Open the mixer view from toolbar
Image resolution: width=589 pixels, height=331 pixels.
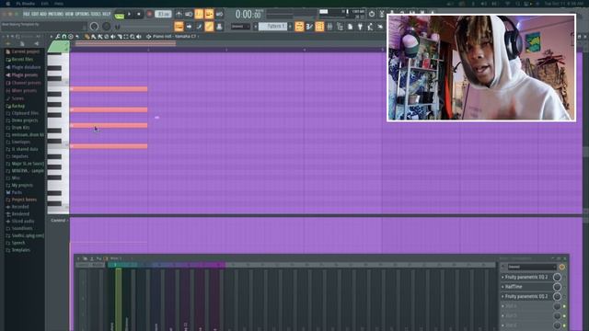tap(329, 27)
